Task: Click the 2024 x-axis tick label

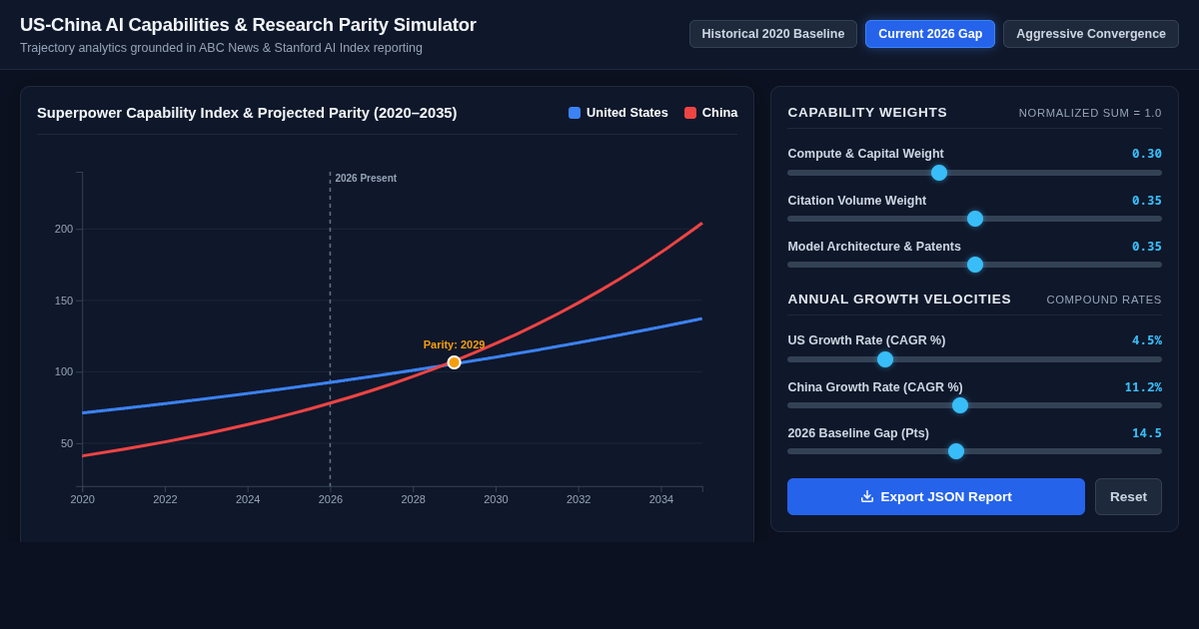Action: pyautogui.click(x=248, y=499)
